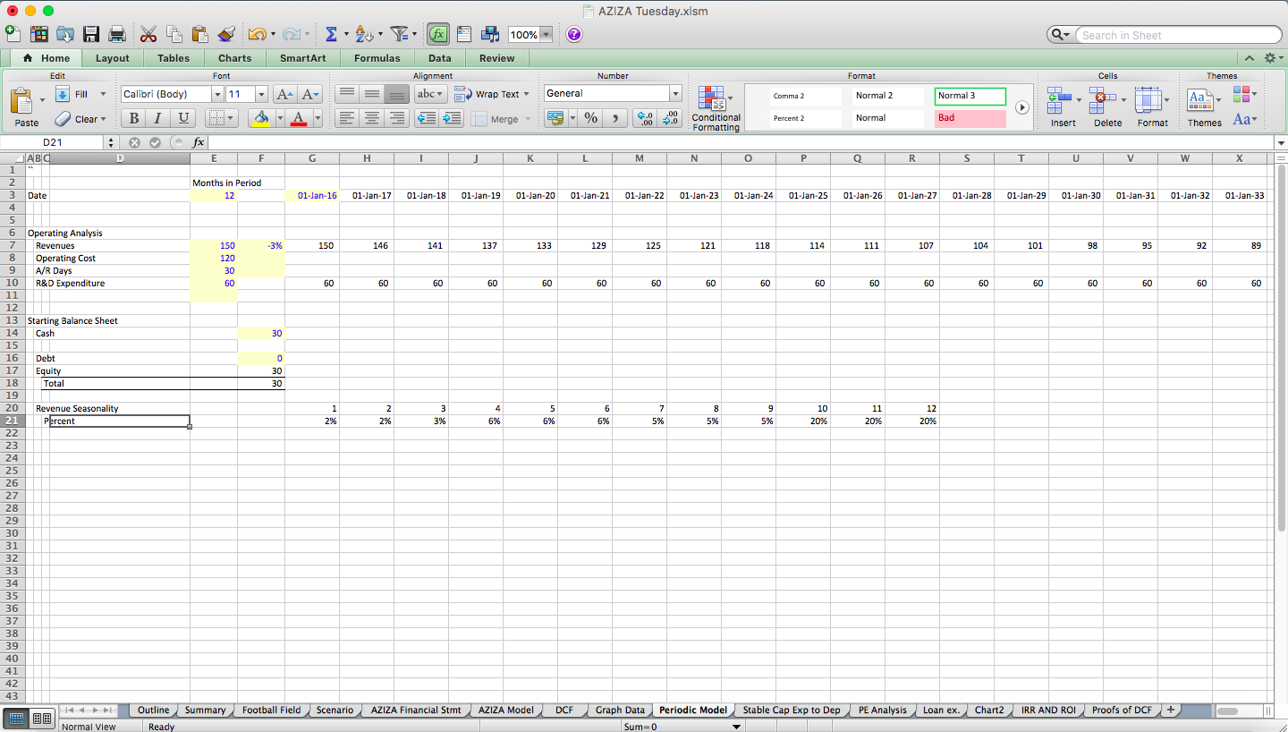Open the Formula Builder fx icon
Image resolution: width=1288 pixels, height=732 pixels.
pyautogui.click(x=437, y=33)
